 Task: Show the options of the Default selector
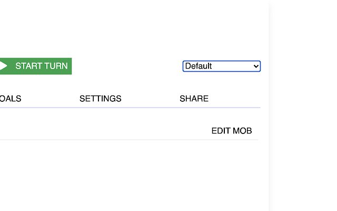[221, 66]
